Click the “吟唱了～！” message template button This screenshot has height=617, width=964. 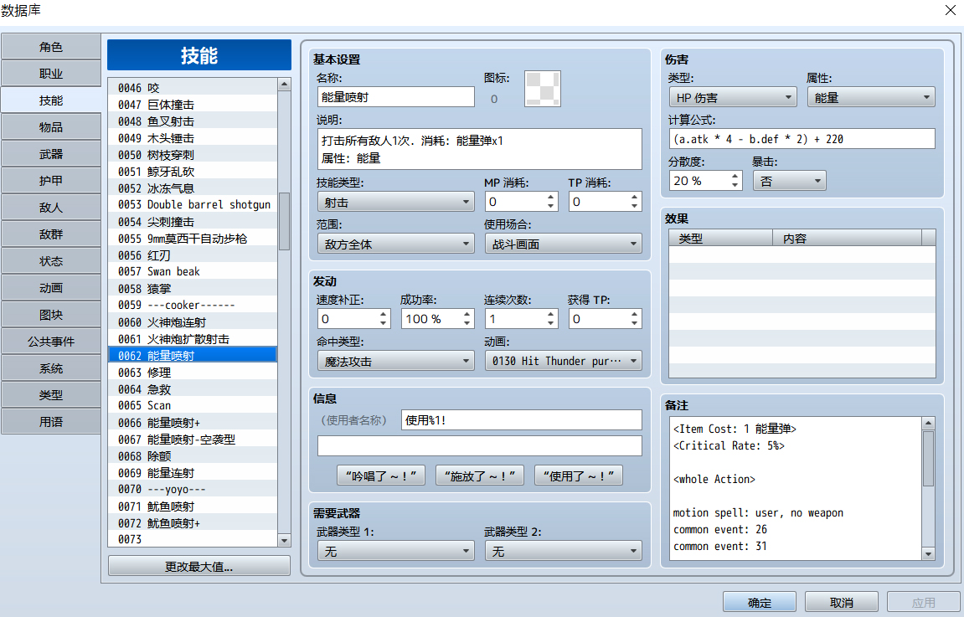point(380,476)
